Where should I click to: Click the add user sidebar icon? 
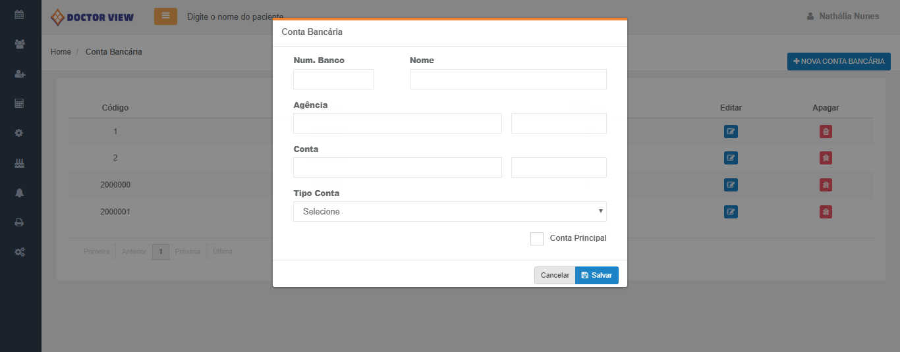20,74
